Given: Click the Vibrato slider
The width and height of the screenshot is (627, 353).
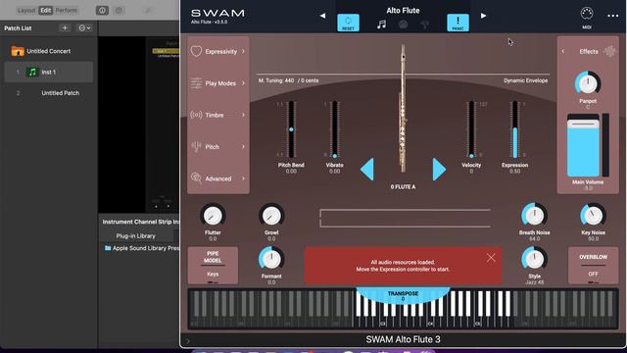Looking at the screenshot, I should pos(334,129).
